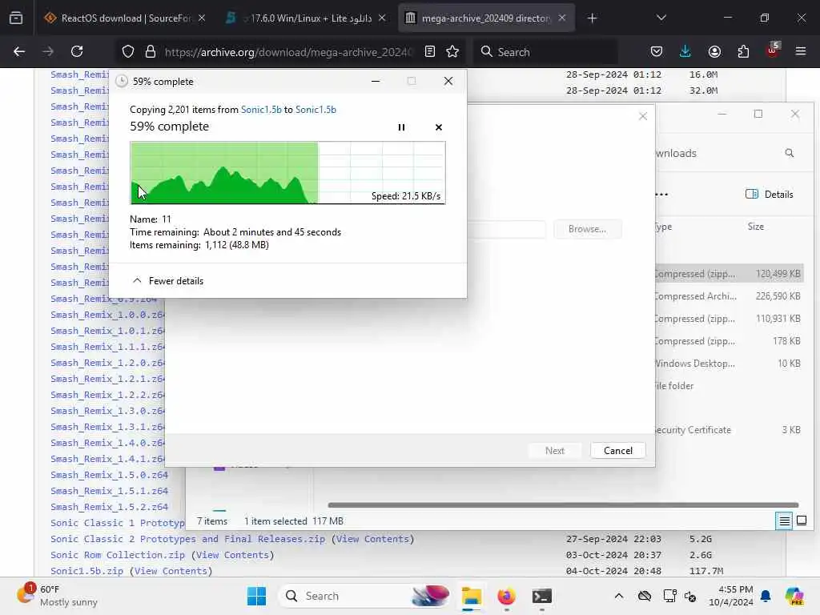Switch to mega-archive_202409 directory tab
Viewport: 820px width, 615px height.
[486, 18]
